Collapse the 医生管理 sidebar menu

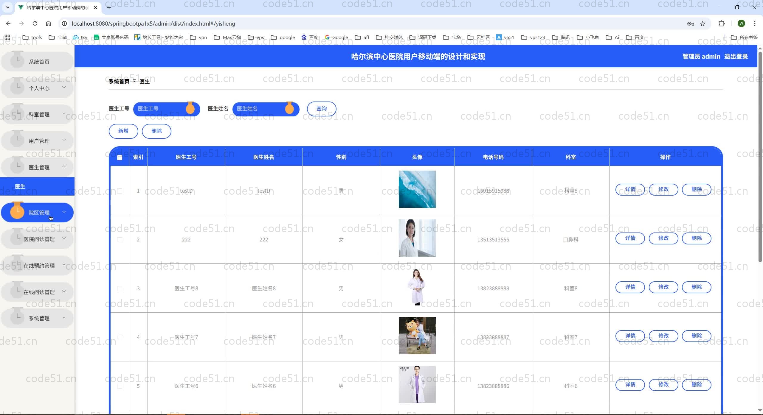39,167
